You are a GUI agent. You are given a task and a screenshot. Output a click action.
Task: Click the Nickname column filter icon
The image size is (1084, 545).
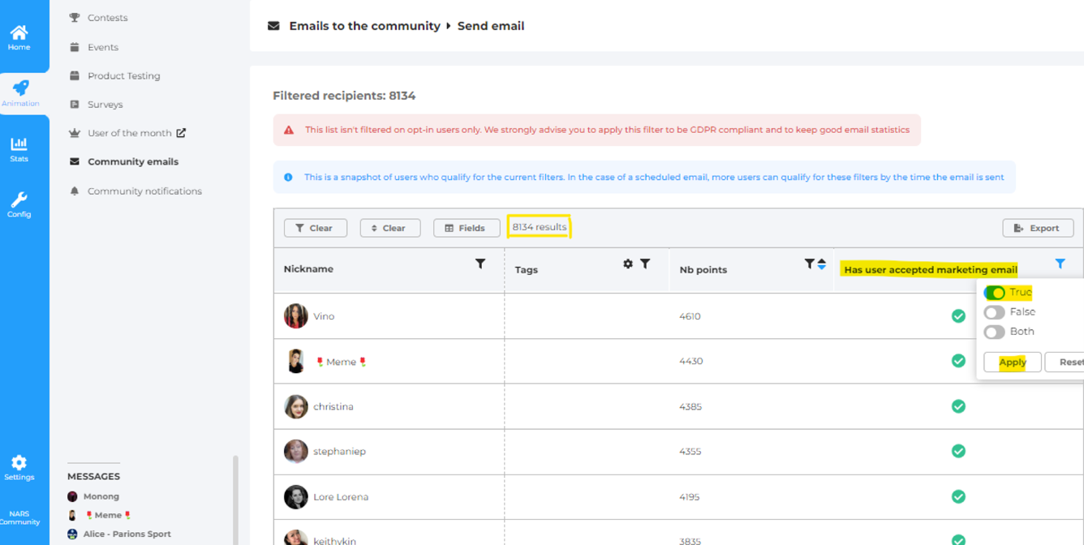(480, 264)
